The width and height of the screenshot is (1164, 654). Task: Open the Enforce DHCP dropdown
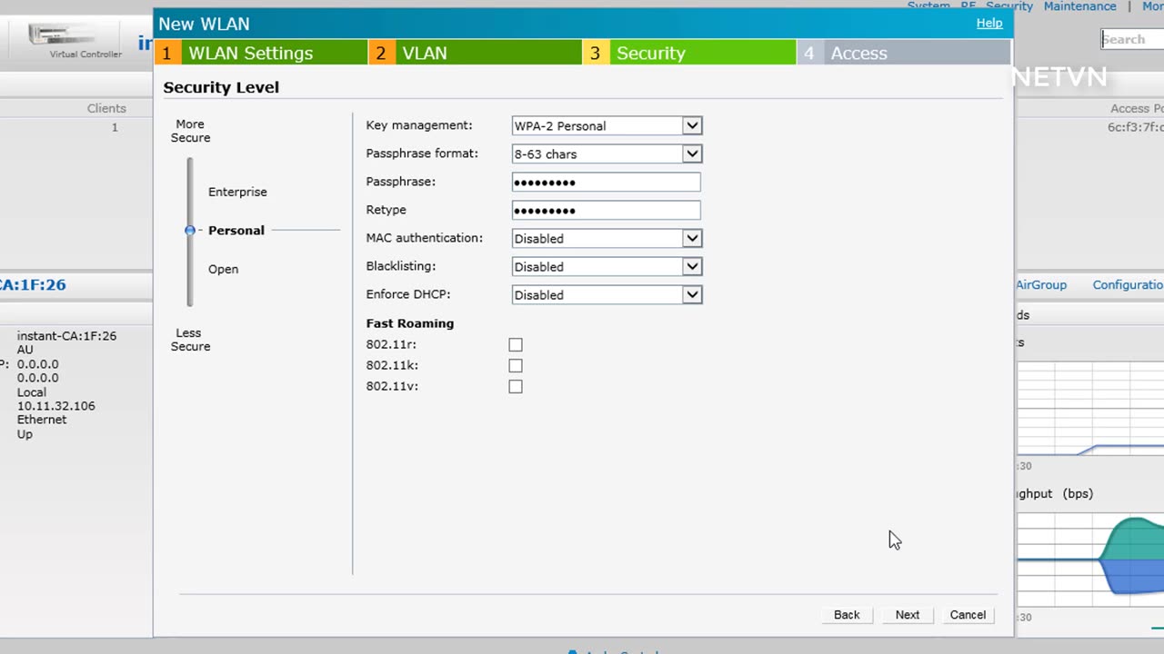tap(607, 295)
